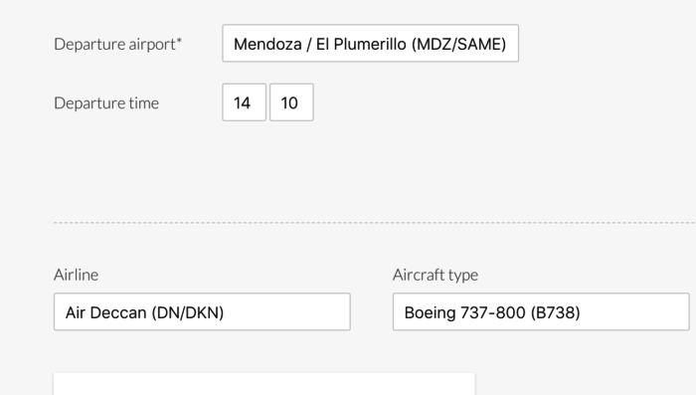This screenshot has width=696, height=395.
Task: Click the 'Airline' label text
Action: 76,275
